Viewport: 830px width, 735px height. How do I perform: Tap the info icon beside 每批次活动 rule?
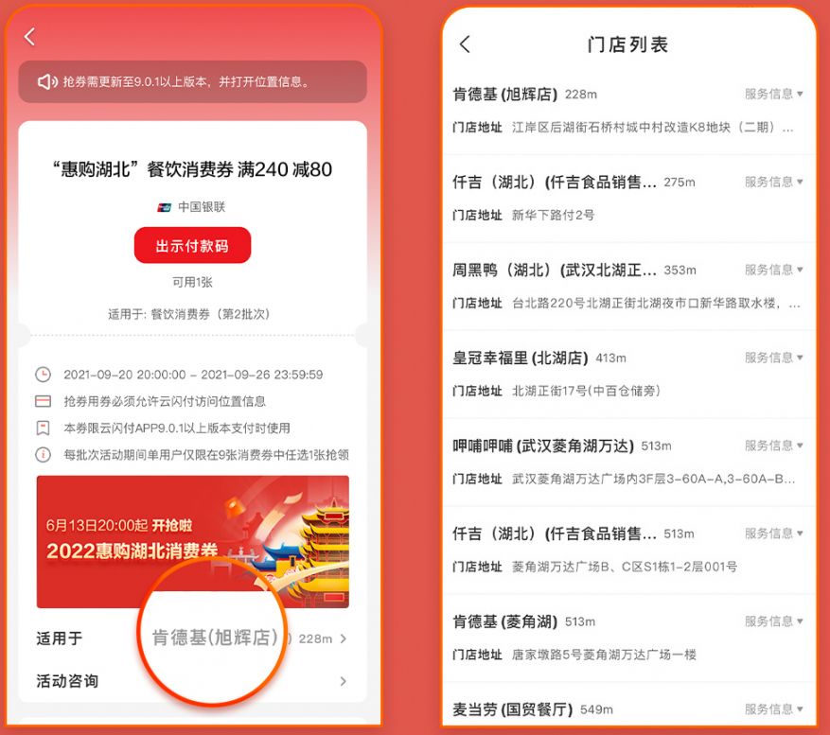pos(43,455)
